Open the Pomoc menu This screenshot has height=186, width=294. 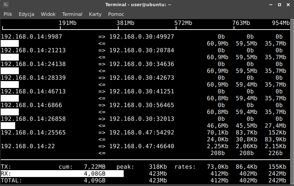point(116,14)
